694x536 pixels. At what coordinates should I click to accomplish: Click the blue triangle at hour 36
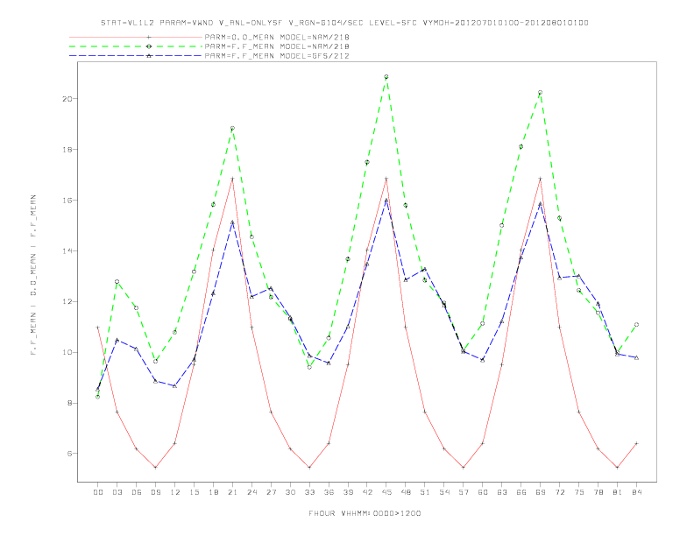(329, 363)
